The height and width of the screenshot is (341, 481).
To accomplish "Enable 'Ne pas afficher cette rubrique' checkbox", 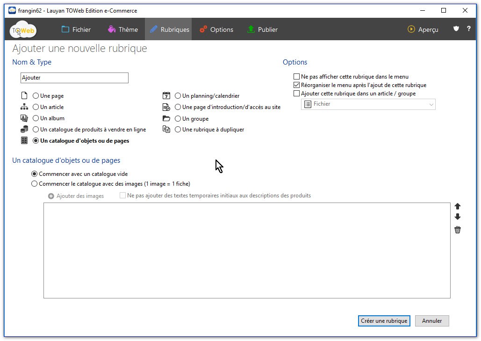I will (x=296, y=77).
